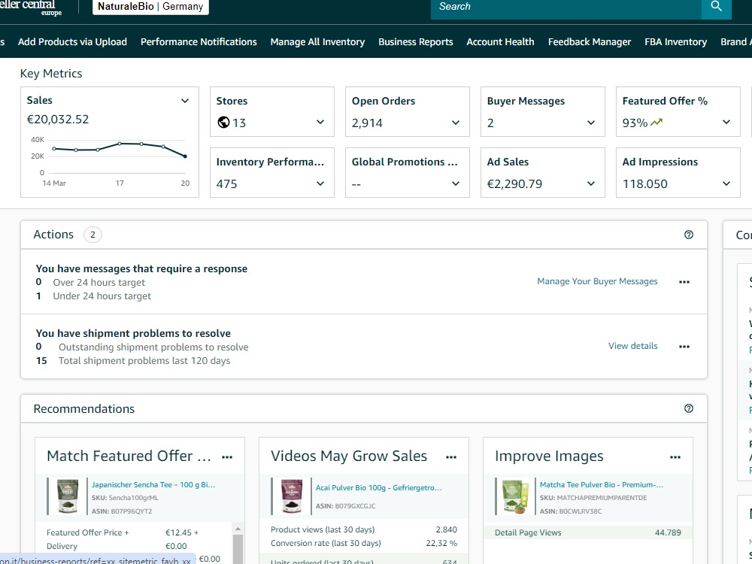Click the search magnifier button

[716, 7]
